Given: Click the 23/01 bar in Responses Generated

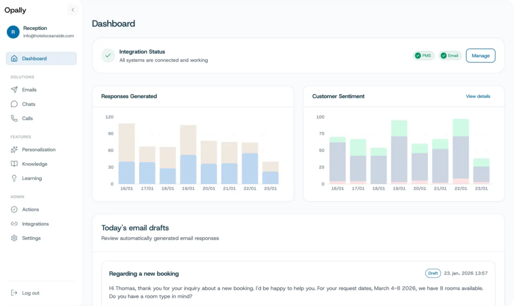Looking at the screenshot, I should [x=271, y=173].
